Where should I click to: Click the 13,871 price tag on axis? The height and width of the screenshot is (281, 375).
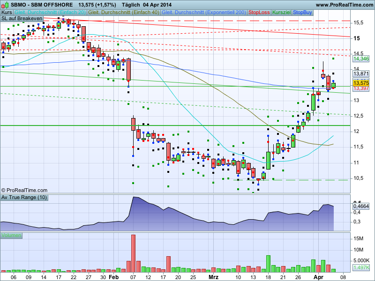coord(361,74)
